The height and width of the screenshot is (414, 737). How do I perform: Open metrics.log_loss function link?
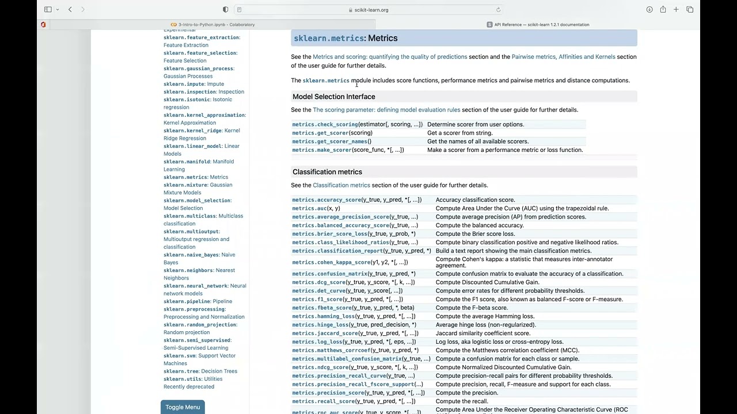pyautogui.click(x=317, y=342)
